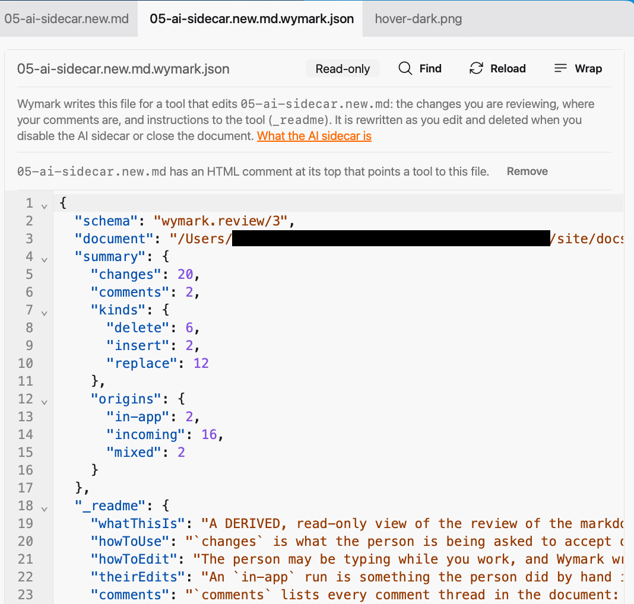Click the "whatThisIs" key text

(138, 523)
